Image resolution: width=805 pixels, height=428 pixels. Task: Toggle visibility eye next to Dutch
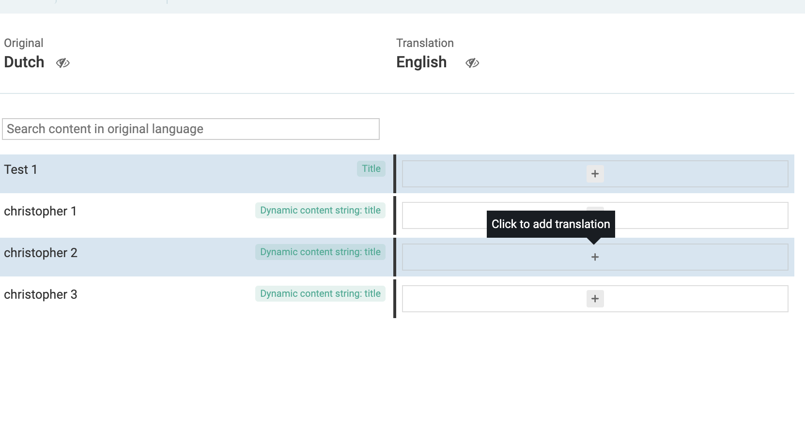click(x=63, y=63)
